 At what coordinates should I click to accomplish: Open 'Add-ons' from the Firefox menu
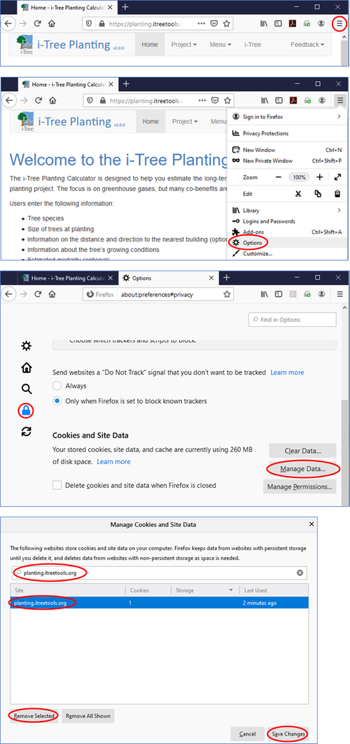(x=253, y=232)
